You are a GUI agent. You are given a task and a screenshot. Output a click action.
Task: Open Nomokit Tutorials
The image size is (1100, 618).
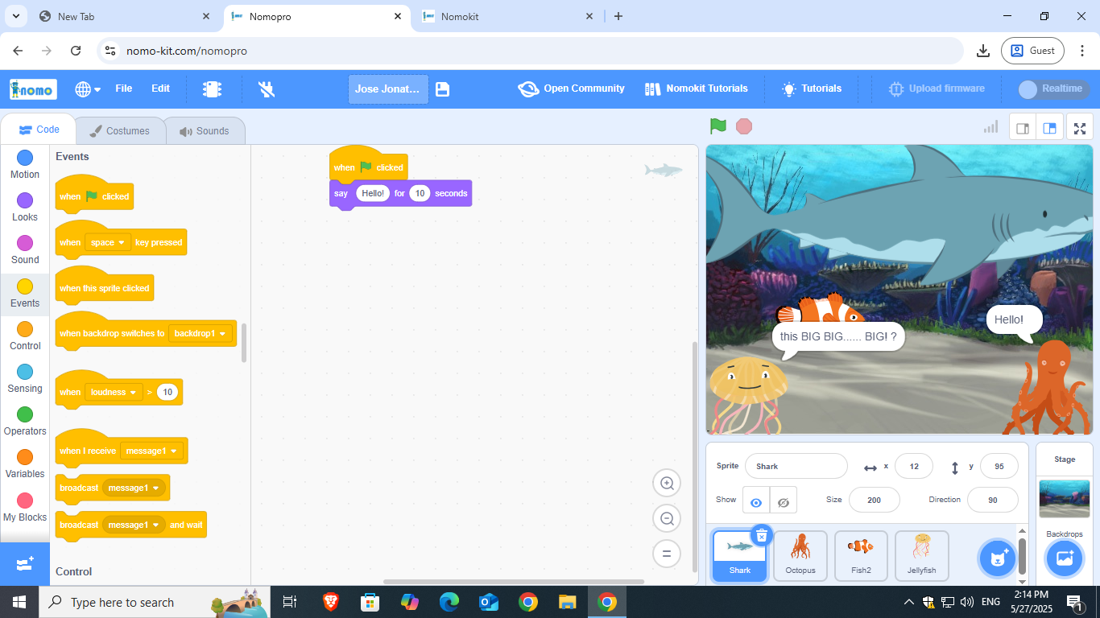click(x=697, y=89)
